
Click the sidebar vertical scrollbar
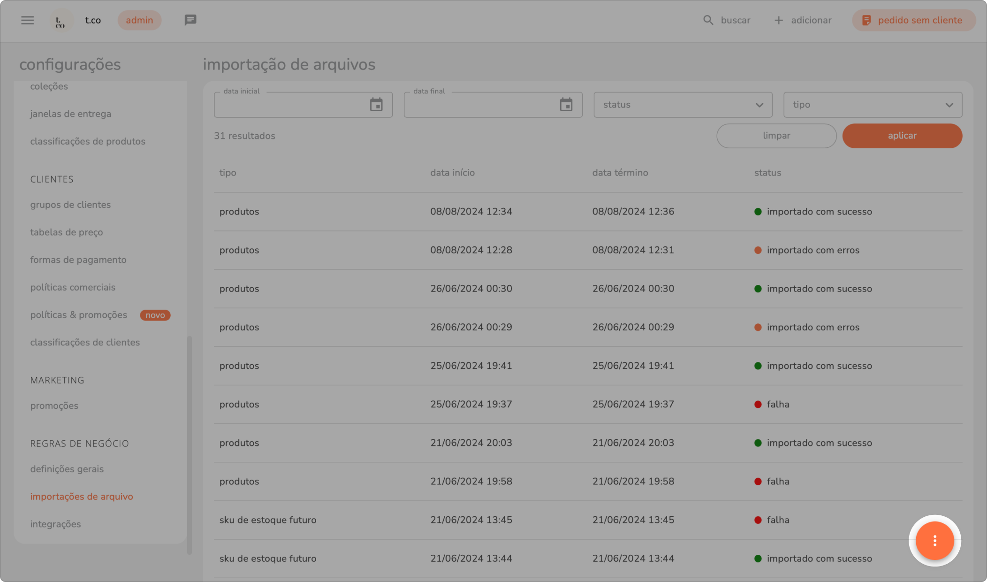190,444
